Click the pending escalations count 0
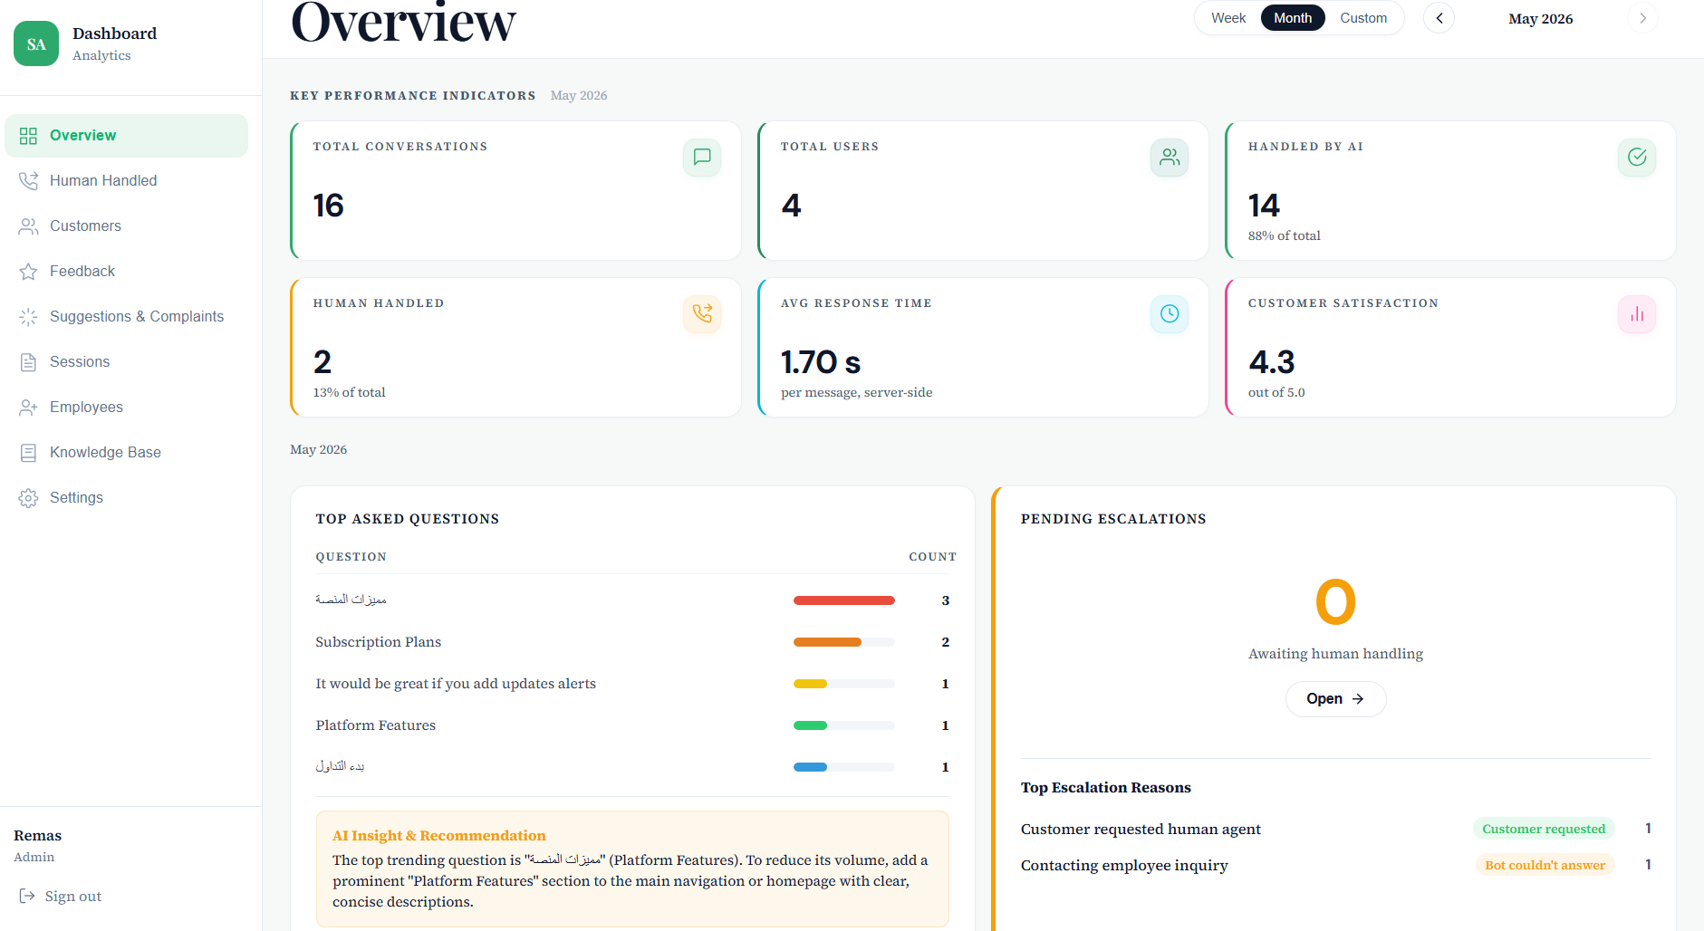Viewport: 1704px width, 931px height. 1335,602
